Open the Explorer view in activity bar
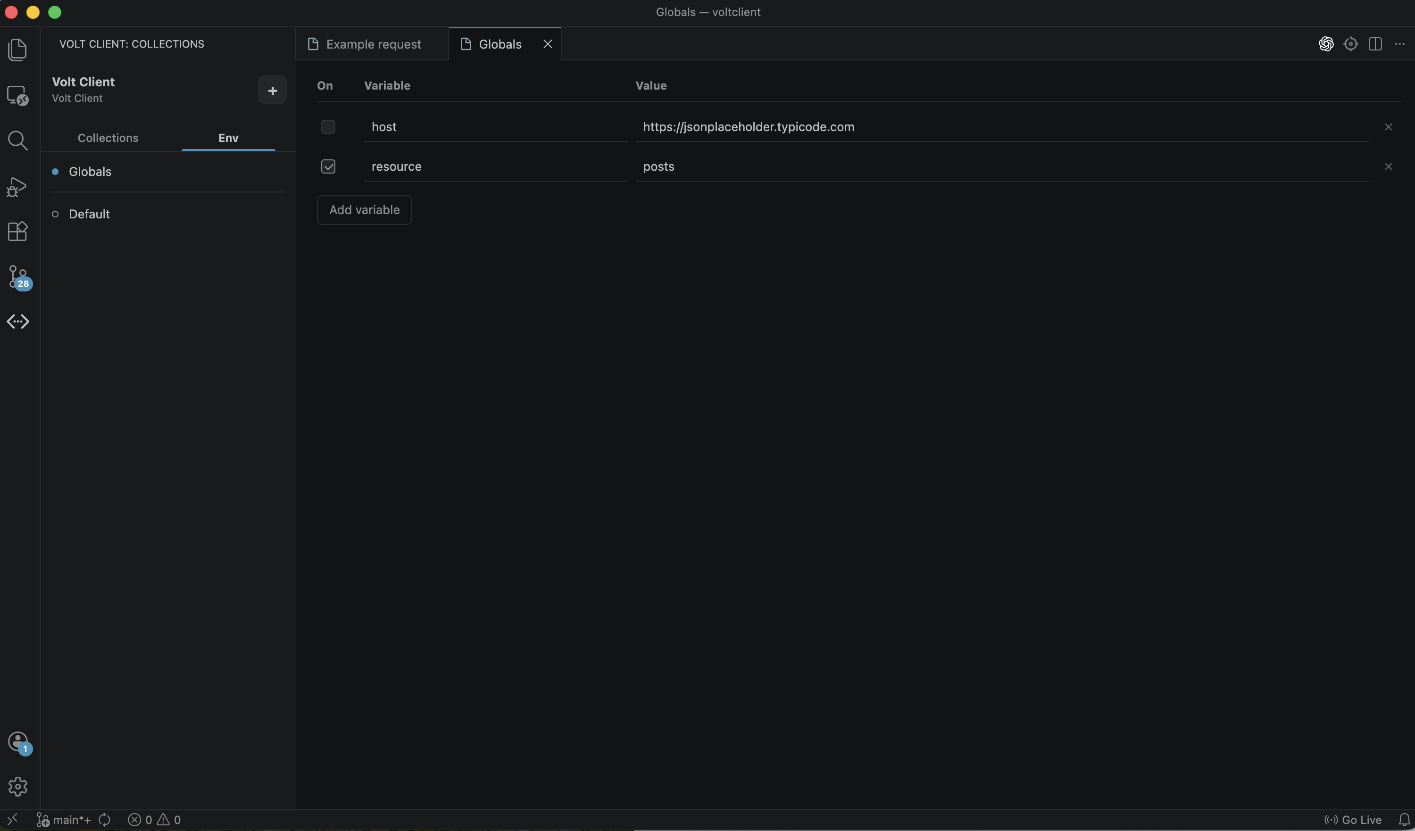Screen dimensions: 1415x831 pyautogui.click(x=17, y=50)
